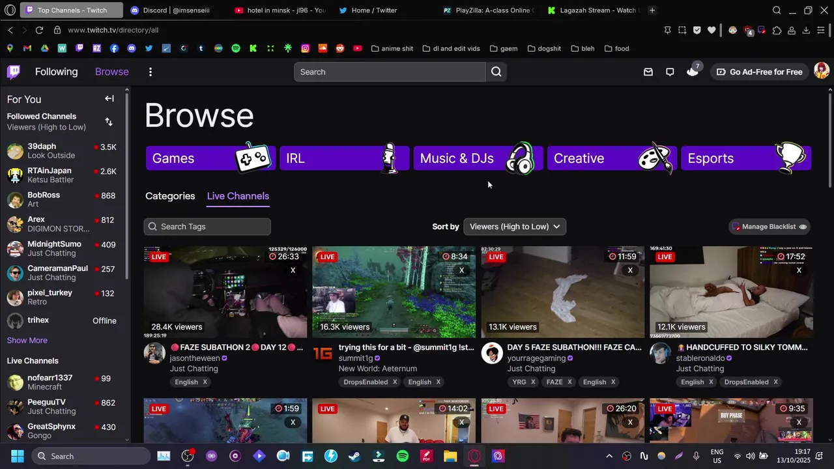Screen dimensions: 834x469
Task: Open the Following page
Action: click(x=56, y=72)
